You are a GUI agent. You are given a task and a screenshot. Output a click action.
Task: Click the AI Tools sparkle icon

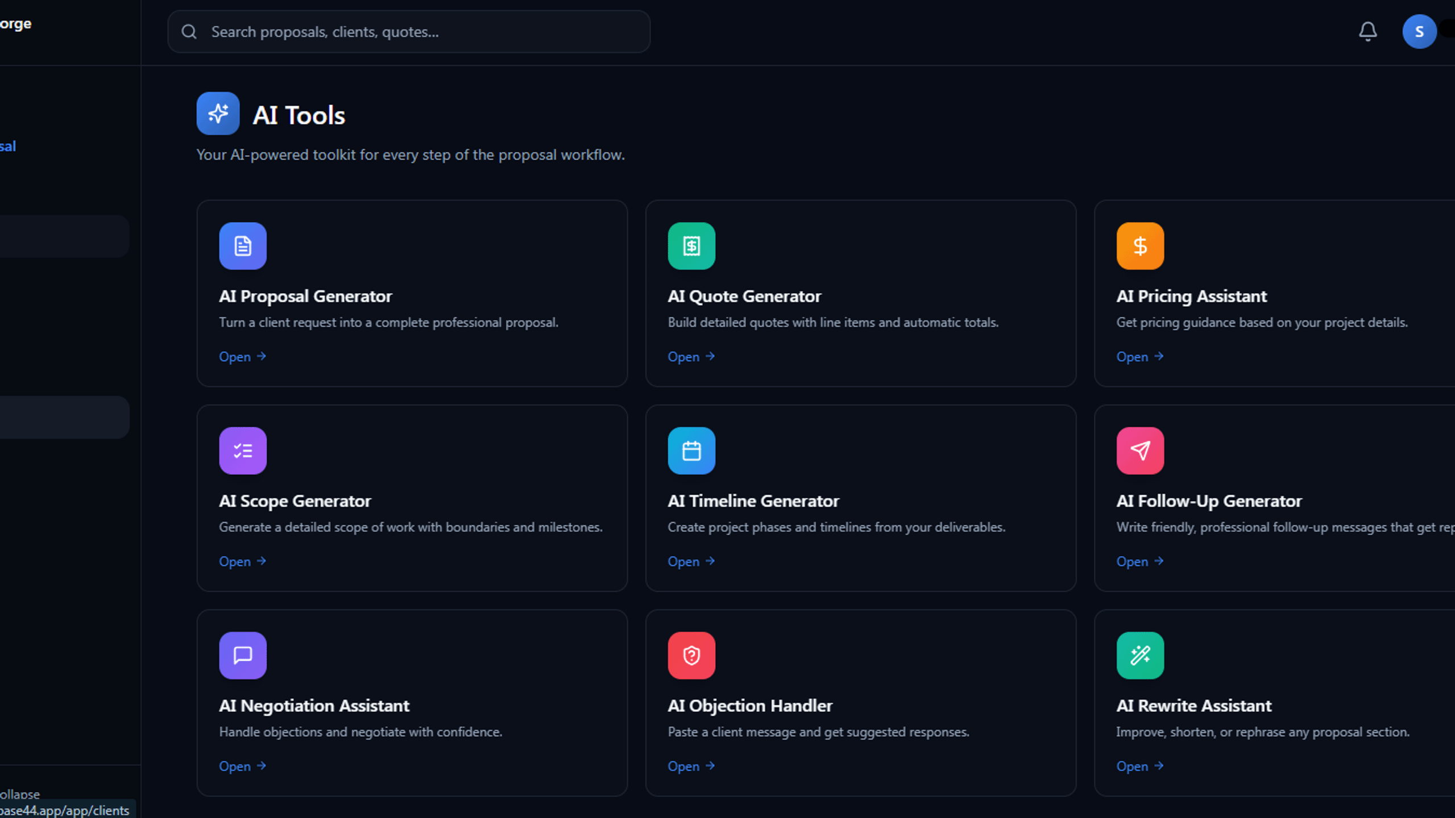tap(218, 114)
